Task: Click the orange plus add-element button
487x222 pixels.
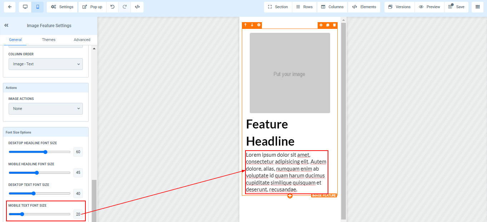Action: pos(290,196)
